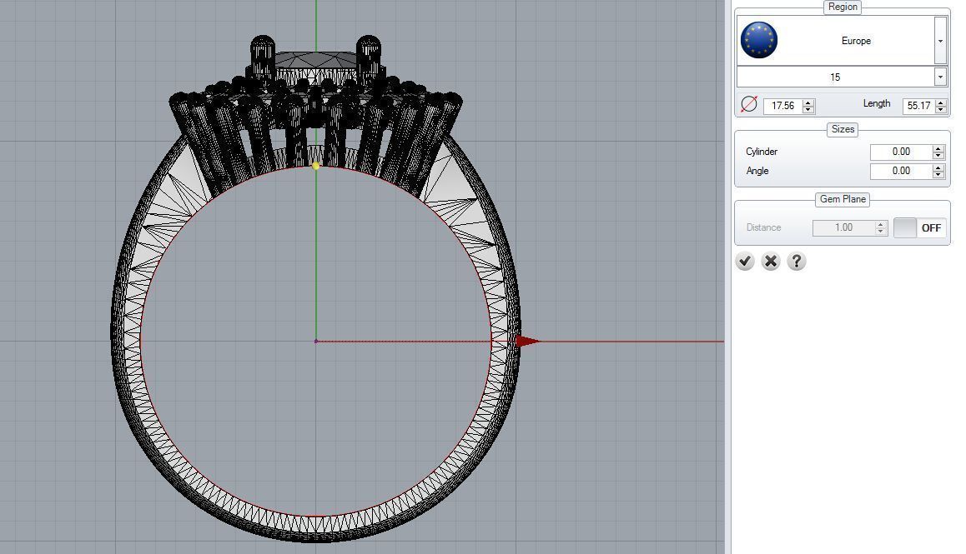Decrease Gem Plane Distance stepper down

tap(881, 232)
